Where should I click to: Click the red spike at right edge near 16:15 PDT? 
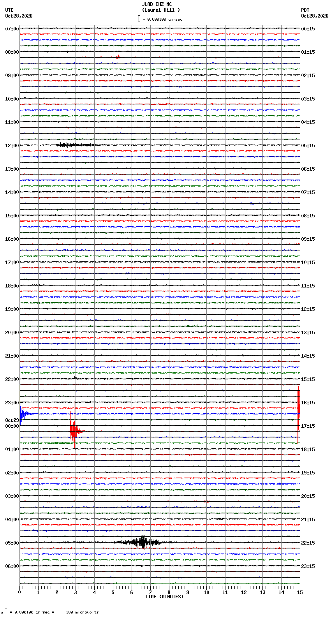tap(299, 415)
